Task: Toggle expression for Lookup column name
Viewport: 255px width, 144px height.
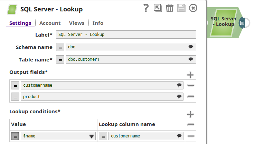Action: point(103,136)
